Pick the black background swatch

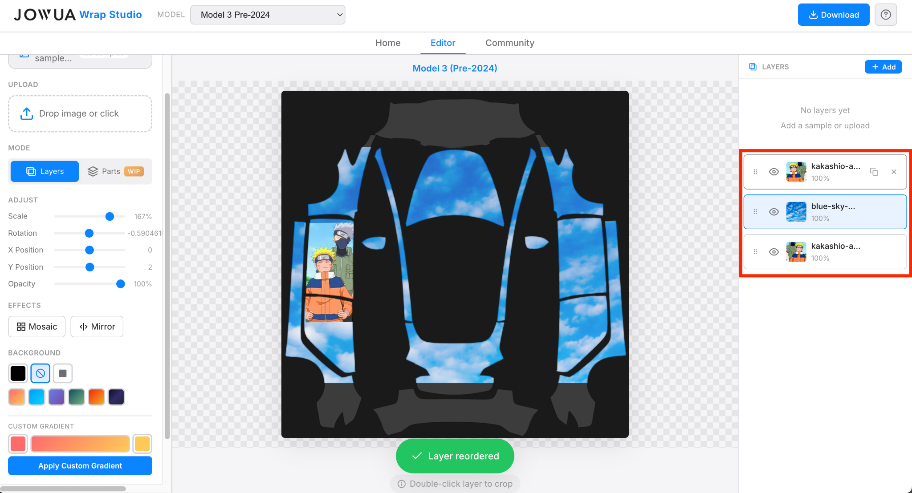(18, 373)
